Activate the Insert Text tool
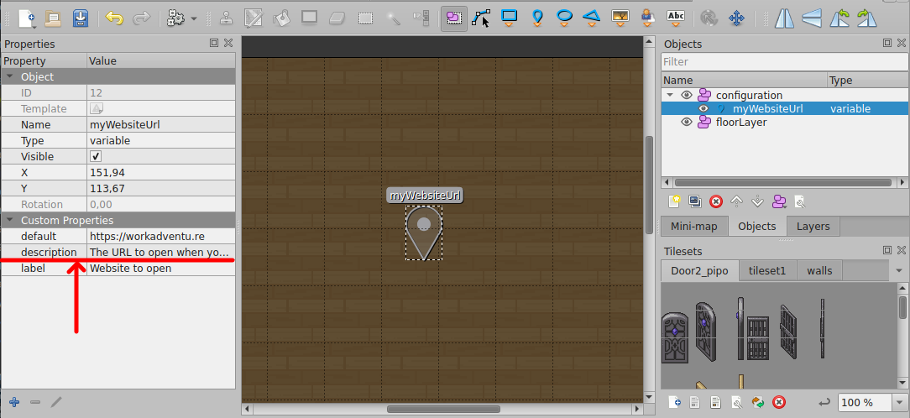Image resolution: width=910 pixels, height=418 pixels. [x=675, y=17]
